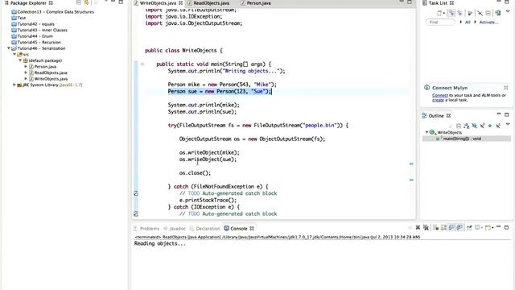Image resolution: width=515 pixels, height=290 pixels.
Task: Select Tutorial45 - Recursion project
Action: [36, 42]
